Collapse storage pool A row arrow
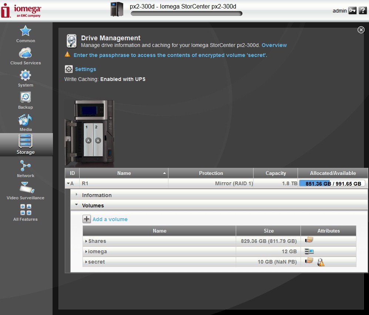This screenshot has width=369, height=315. point(68,183)
